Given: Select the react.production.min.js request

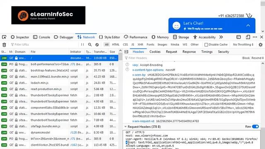Looking at the screenshot, I should [x=59, y=89].
